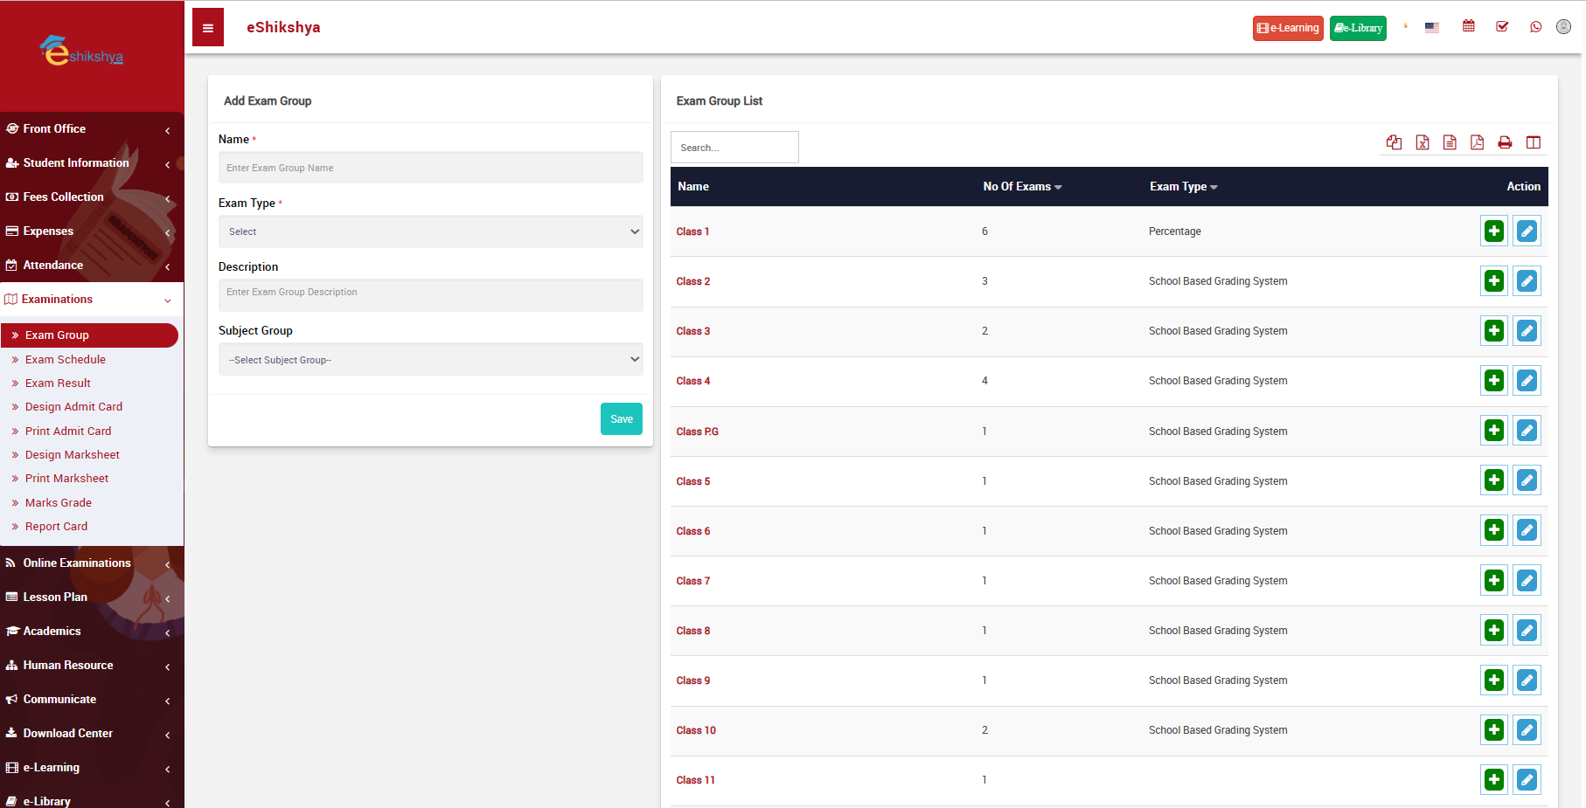1586x808 pixels.
Task: Open the calendar icon in the header
Action: 1469,26
